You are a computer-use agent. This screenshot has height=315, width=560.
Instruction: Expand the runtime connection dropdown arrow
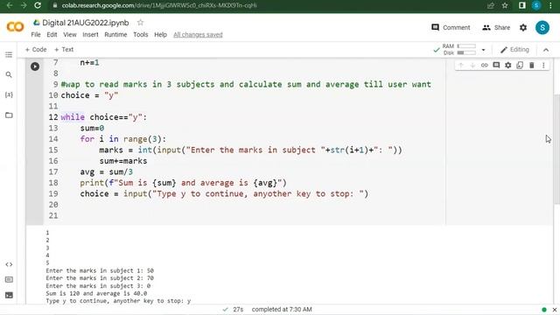click(483, 50)
